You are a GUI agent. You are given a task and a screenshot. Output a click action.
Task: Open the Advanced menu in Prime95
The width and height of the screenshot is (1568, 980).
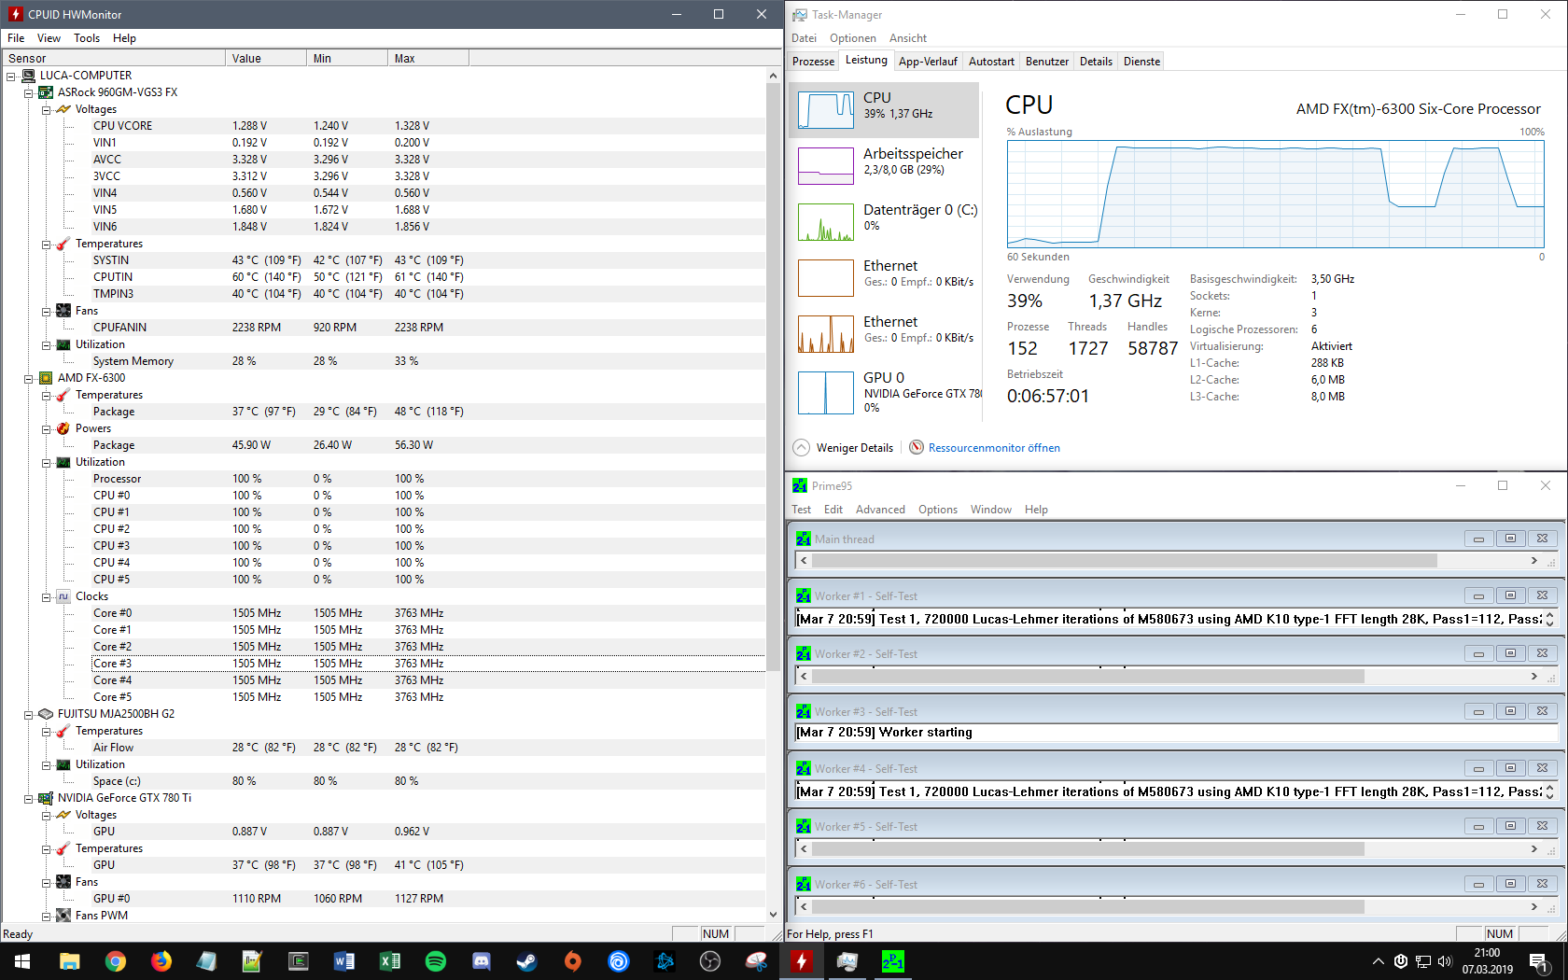880,510
